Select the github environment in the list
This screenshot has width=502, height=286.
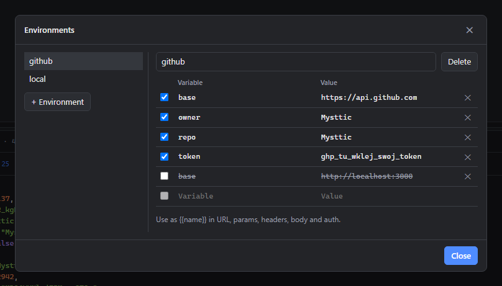click(83, 61)
